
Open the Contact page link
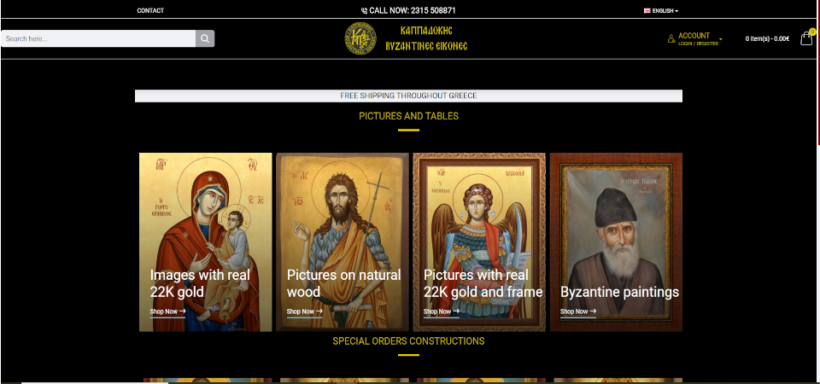pyautogui.click(x=150, y=10)
